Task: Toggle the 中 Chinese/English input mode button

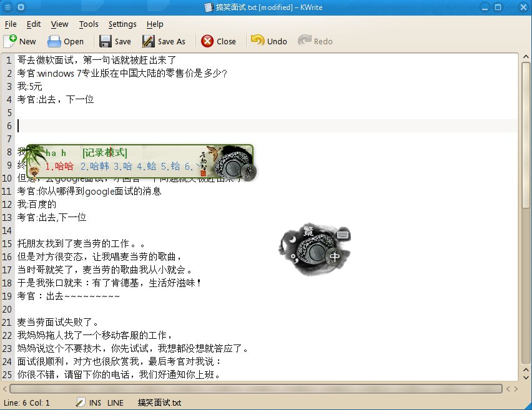Action: (x=335, y=257)
